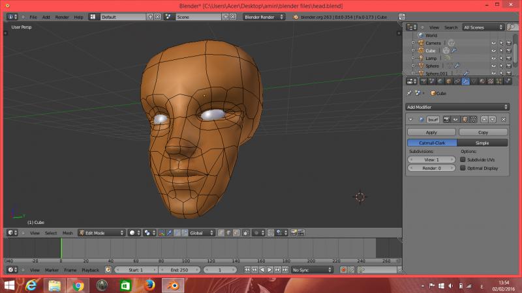Enable the Subdivide UVs checkbox

point(463,159)
